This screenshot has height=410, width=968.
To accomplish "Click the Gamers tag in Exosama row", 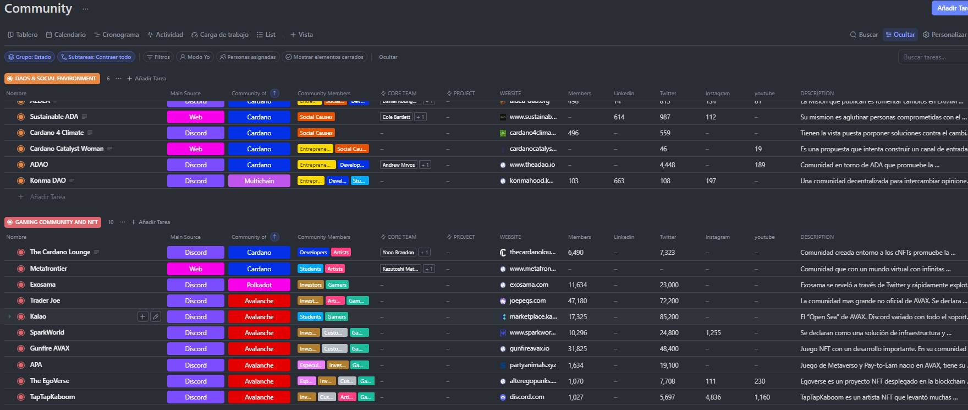I will point(337,285).
